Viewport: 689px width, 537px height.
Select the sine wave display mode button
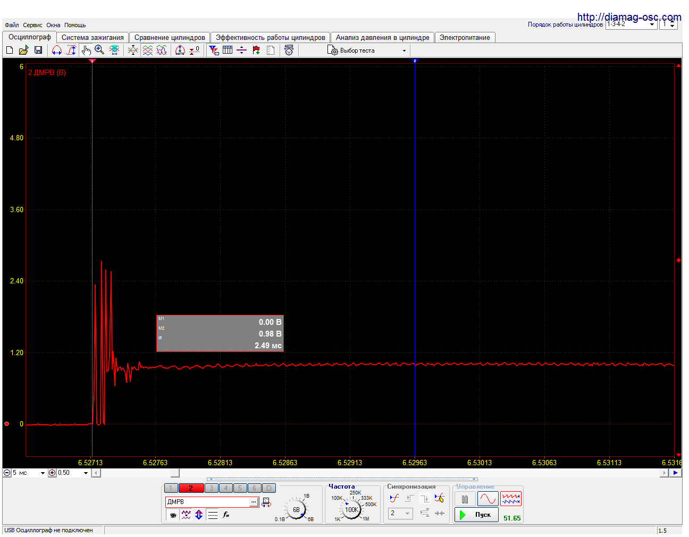coord(488,499)
